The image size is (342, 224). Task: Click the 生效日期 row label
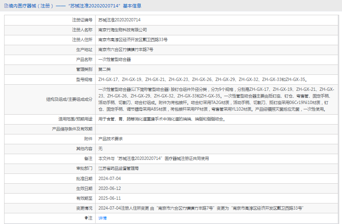84,188
